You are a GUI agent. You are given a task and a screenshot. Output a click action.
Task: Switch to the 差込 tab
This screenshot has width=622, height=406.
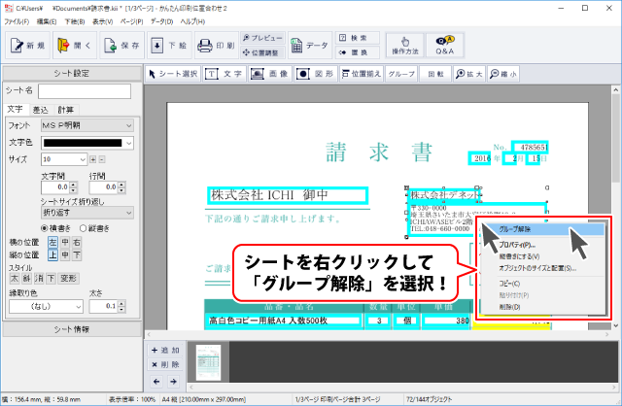pos(40,110)
